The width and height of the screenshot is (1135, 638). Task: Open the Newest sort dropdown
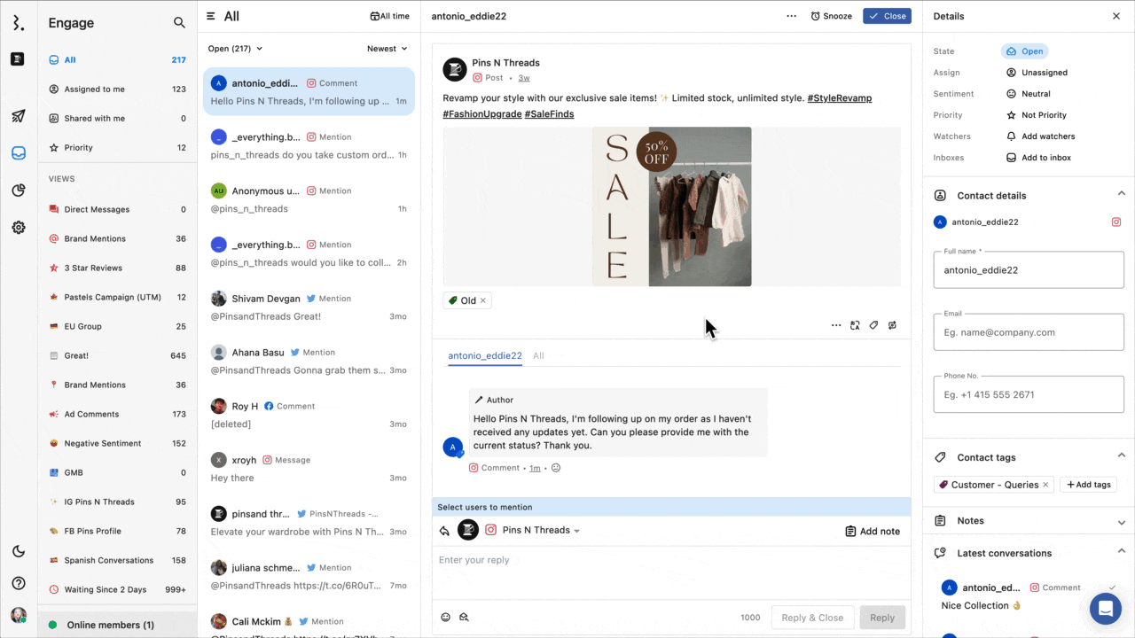click(x=387, y=49)
